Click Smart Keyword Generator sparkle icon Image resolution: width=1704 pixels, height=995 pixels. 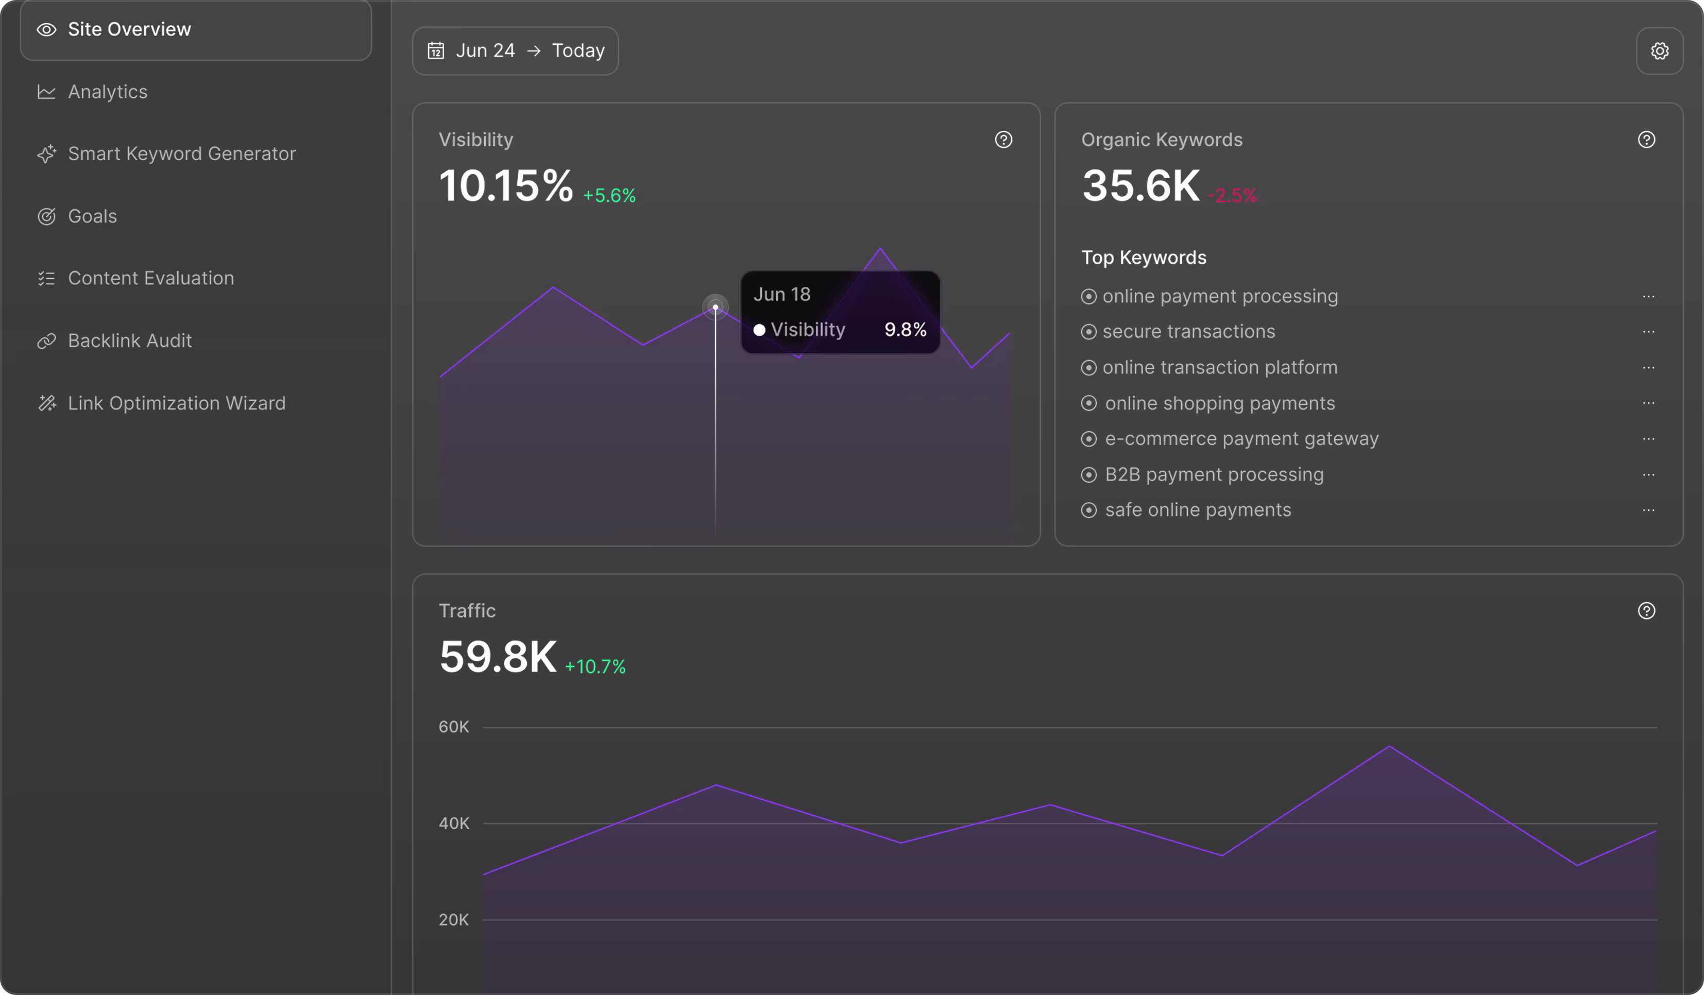[x=46, y=154]
